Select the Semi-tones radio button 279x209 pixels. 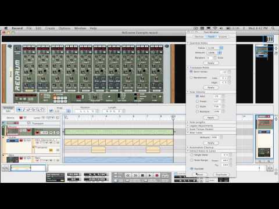pyautogui.click(x=191, y=71)
